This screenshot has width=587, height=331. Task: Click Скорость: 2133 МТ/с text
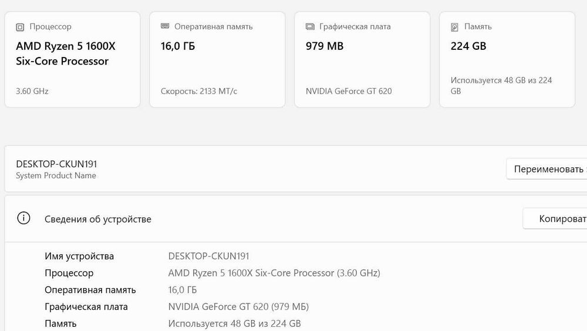[199, 91]
